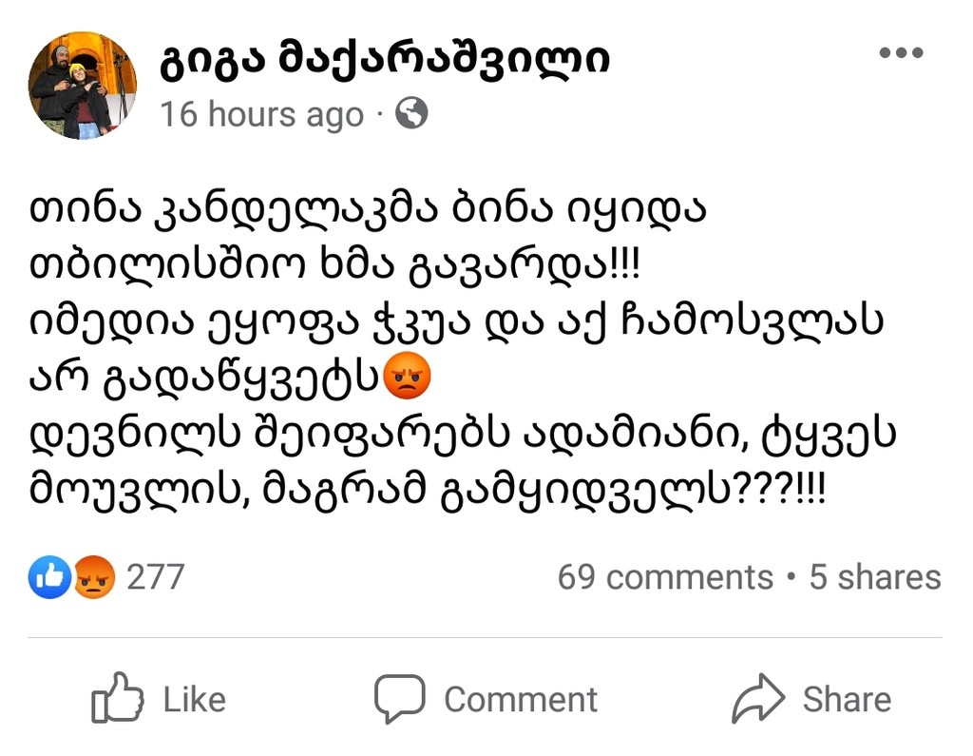The width and height of the screenshot is (973, 756).
Task: Open the post's three-dot options menu
Action: click(x=901, y=54)
